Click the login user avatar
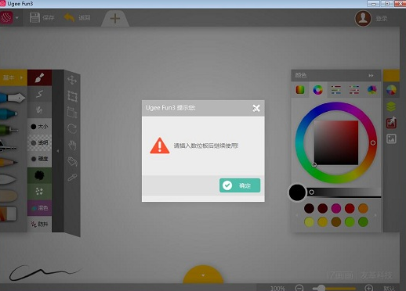Screen dimensions: 406x291 363,18
